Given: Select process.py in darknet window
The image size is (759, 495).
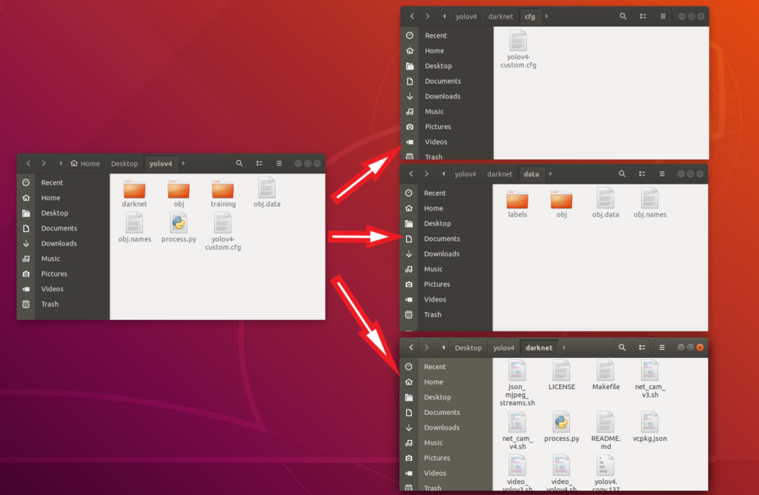Looking at the screenshot, I should coord(562,428).
